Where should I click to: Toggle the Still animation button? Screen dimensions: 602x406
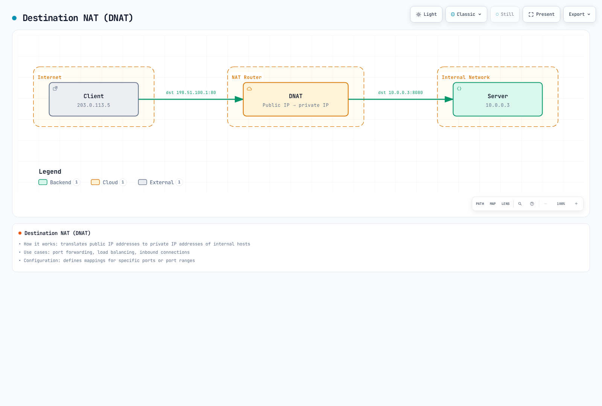[505, 14]
